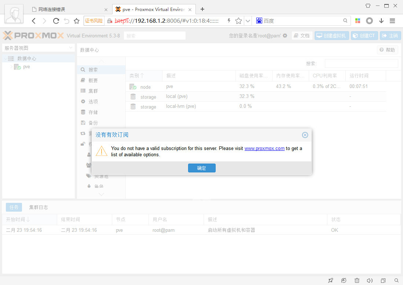Click the download arrow icon in toolbar
This screenshot has height=285, width=403.
coord(381,21)
